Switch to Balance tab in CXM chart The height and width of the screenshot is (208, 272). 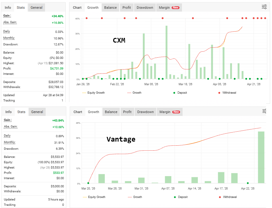[x=110, y=8]
